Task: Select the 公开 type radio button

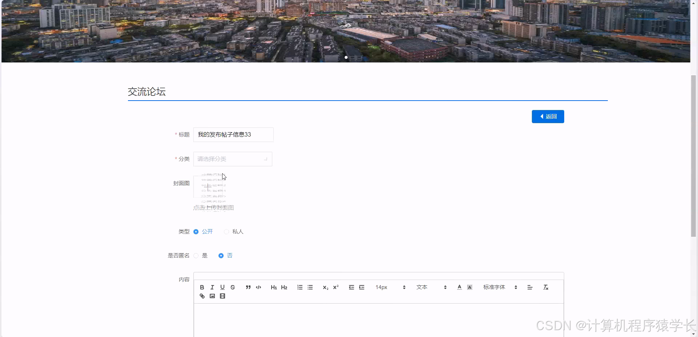Action: [x=196, y=232]
